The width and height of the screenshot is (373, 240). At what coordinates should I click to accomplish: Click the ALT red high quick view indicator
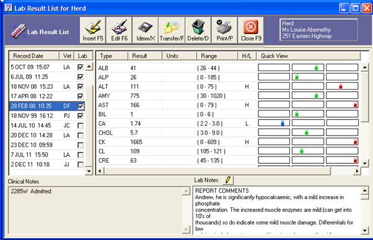[x=340, y=86]
